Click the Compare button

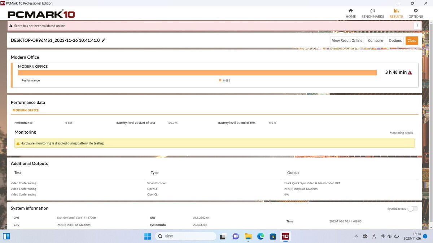point(376,41)
